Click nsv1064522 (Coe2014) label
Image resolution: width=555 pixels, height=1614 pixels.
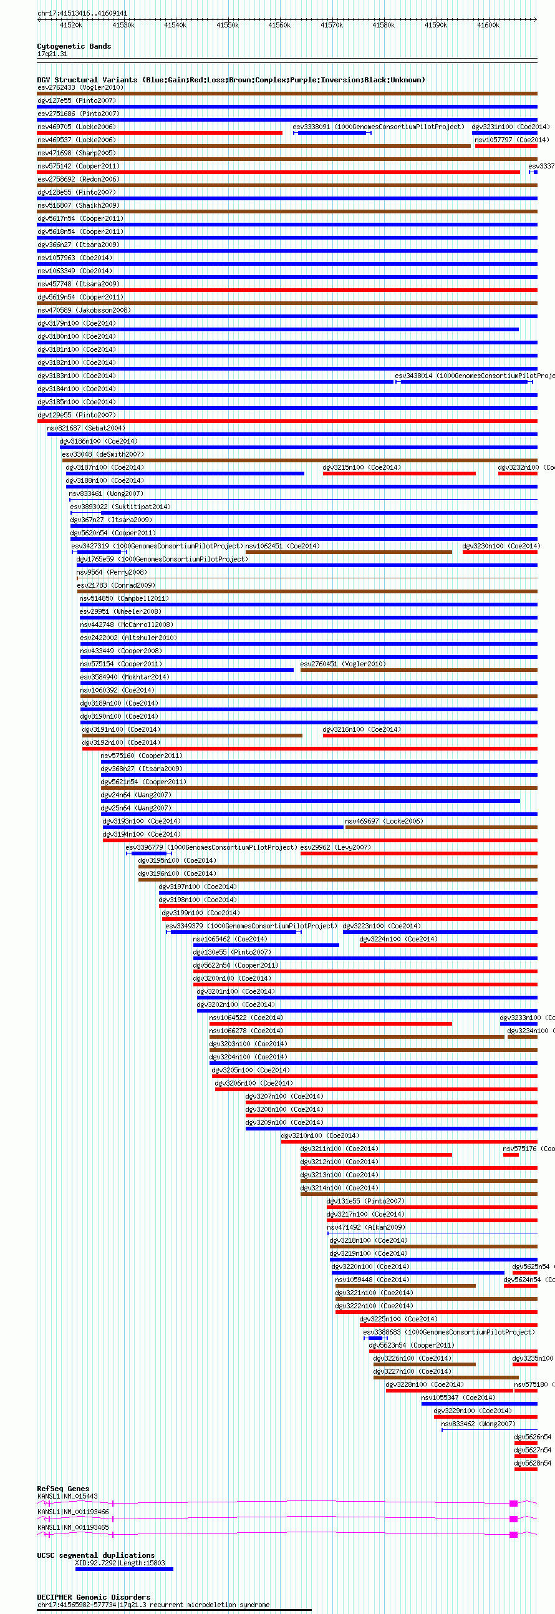[x=246, y=1019]
